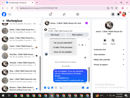Open Sheila conversation in the list
This screenshot has width=130, height=98.
coord(20,31)
